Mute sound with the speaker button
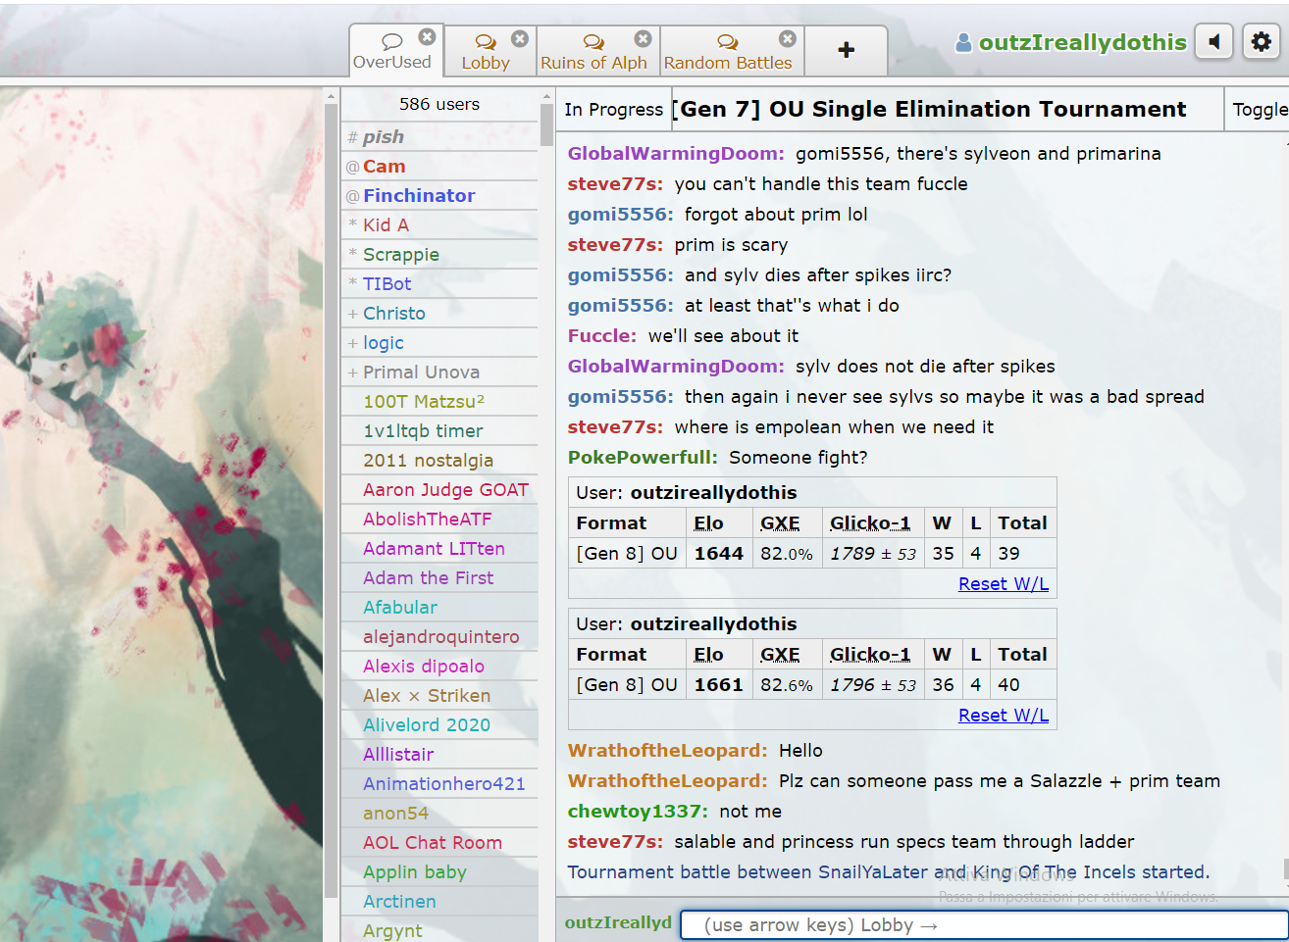Screen dimensions: 1289x942 1214,41
